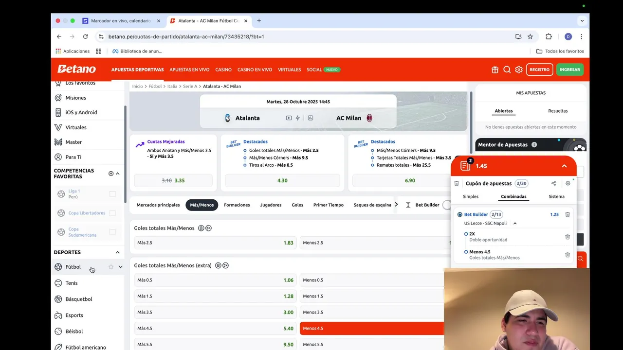
Task: Deselect highlighted Menos 4.5 odds
Action: (372, 328)
